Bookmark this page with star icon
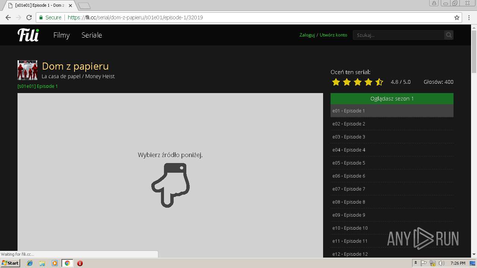 point(457,17)
